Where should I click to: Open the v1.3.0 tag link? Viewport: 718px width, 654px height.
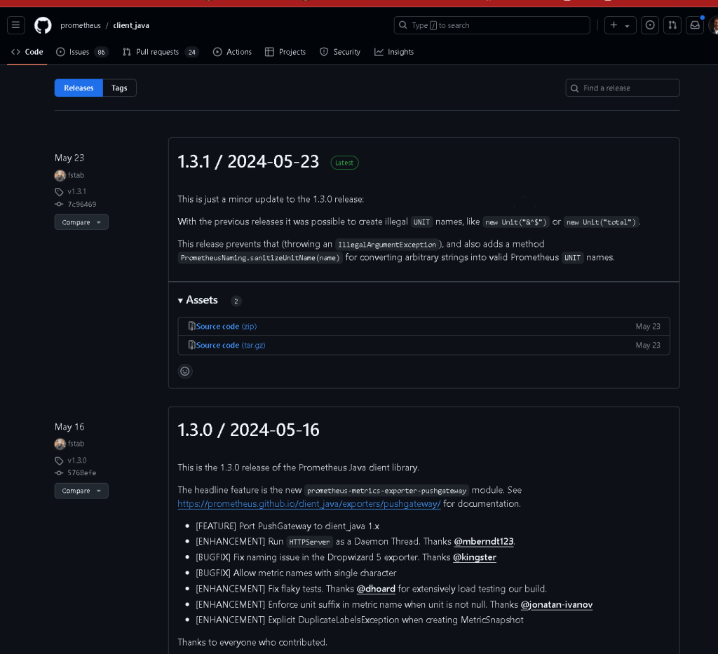[x=77, y=460]
